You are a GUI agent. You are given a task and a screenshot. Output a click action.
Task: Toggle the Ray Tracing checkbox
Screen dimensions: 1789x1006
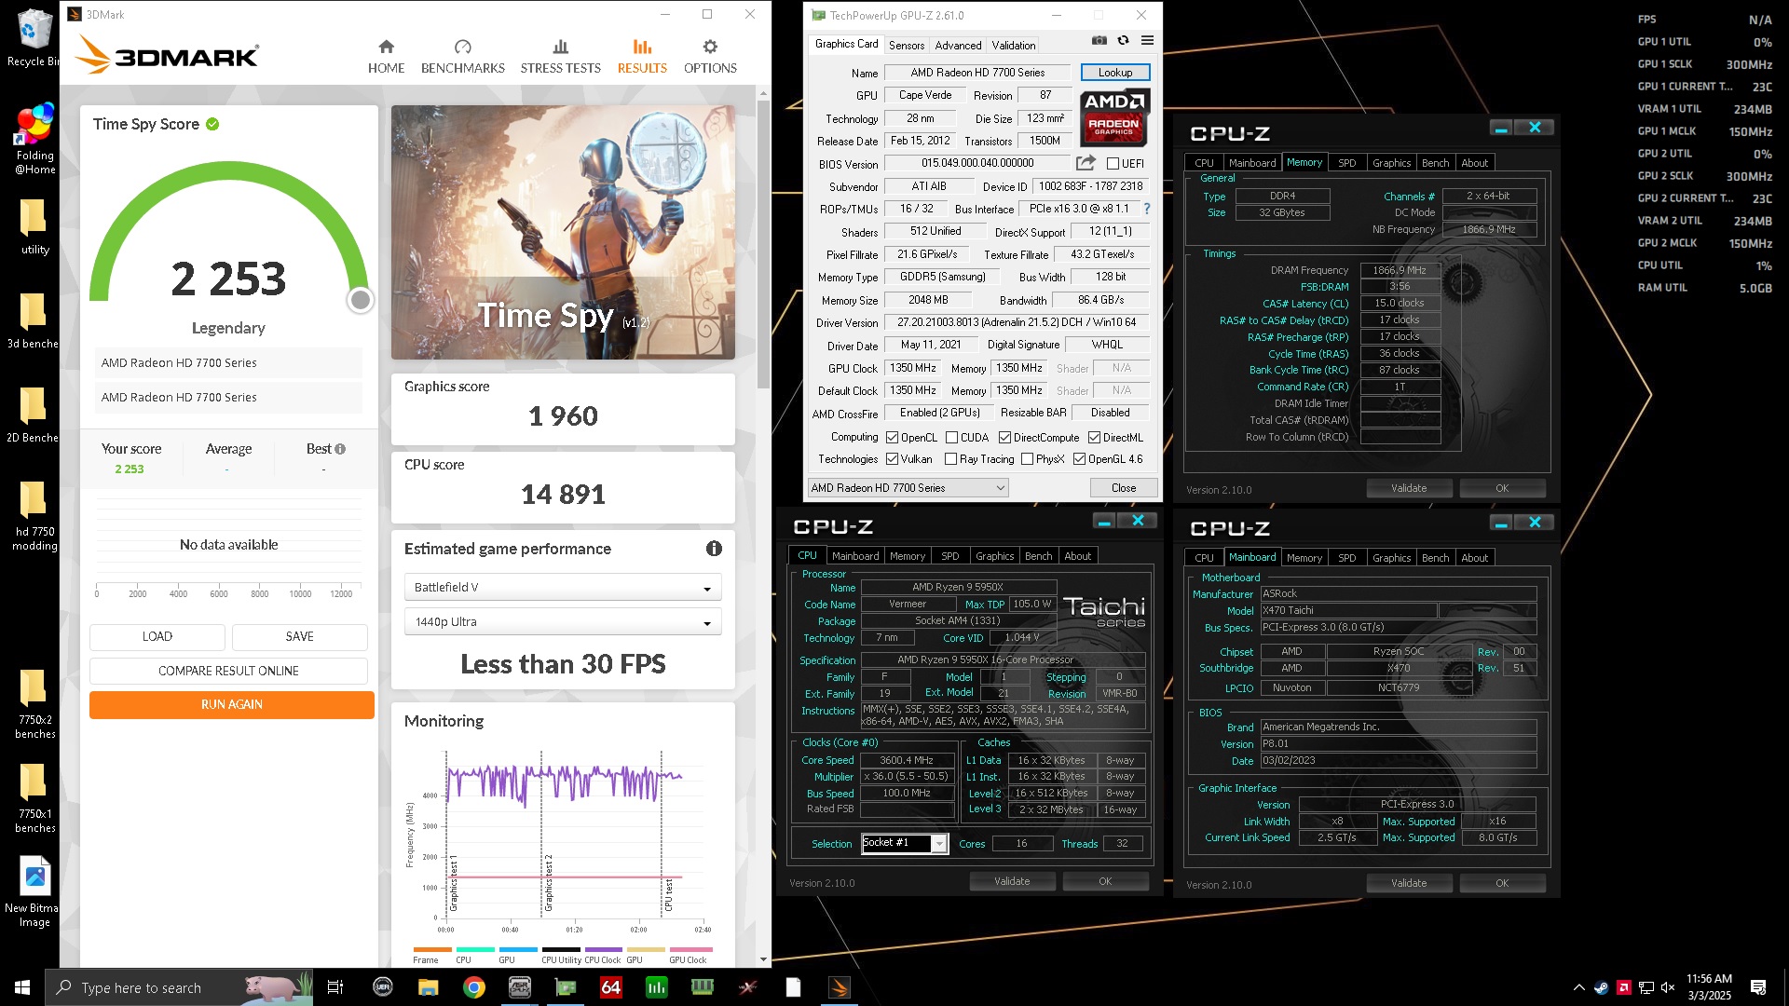click(x=950, y=459)
